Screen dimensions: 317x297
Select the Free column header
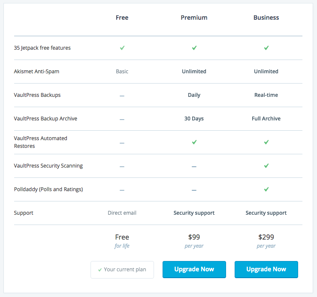122,18
